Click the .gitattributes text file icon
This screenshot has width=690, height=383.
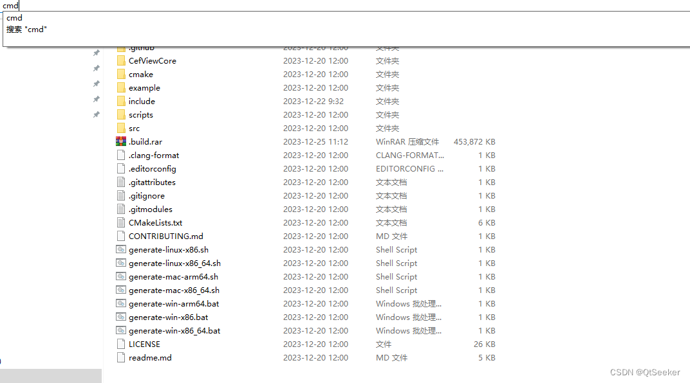(121, 183)
